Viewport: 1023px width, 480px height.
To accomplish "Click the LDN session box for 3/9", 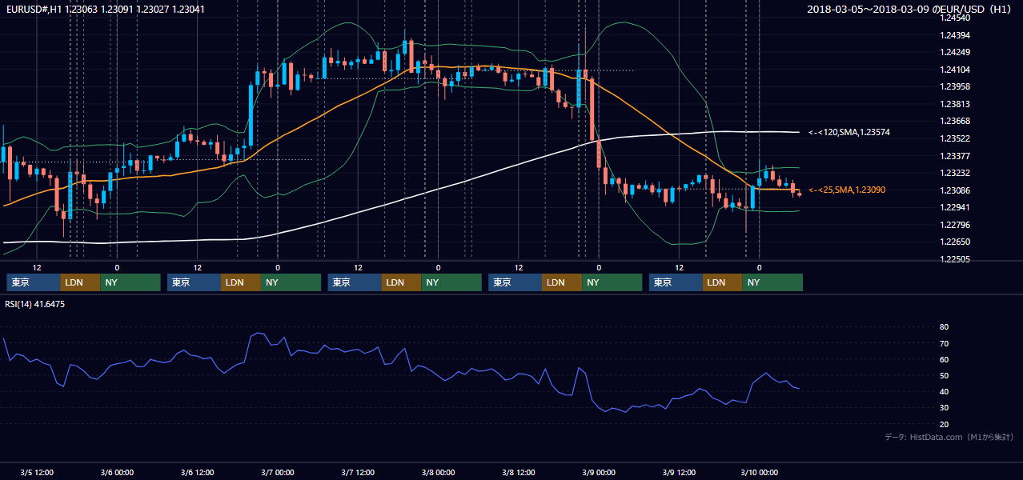I will tap(724, 282).
